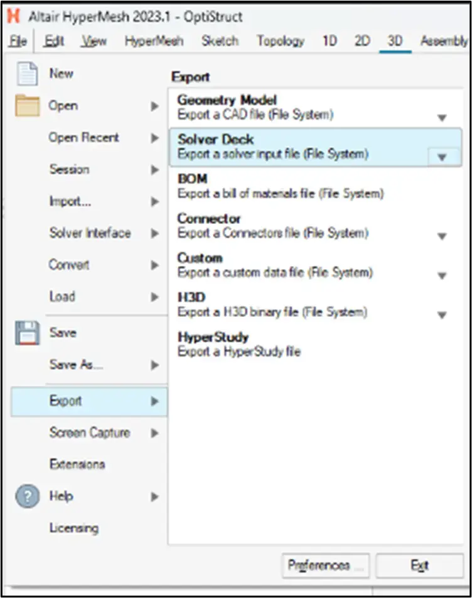Expand the Help submenu arrow
Image resolution: width=472 pixels, height=598 pixels.
click(x=154, y=497)
